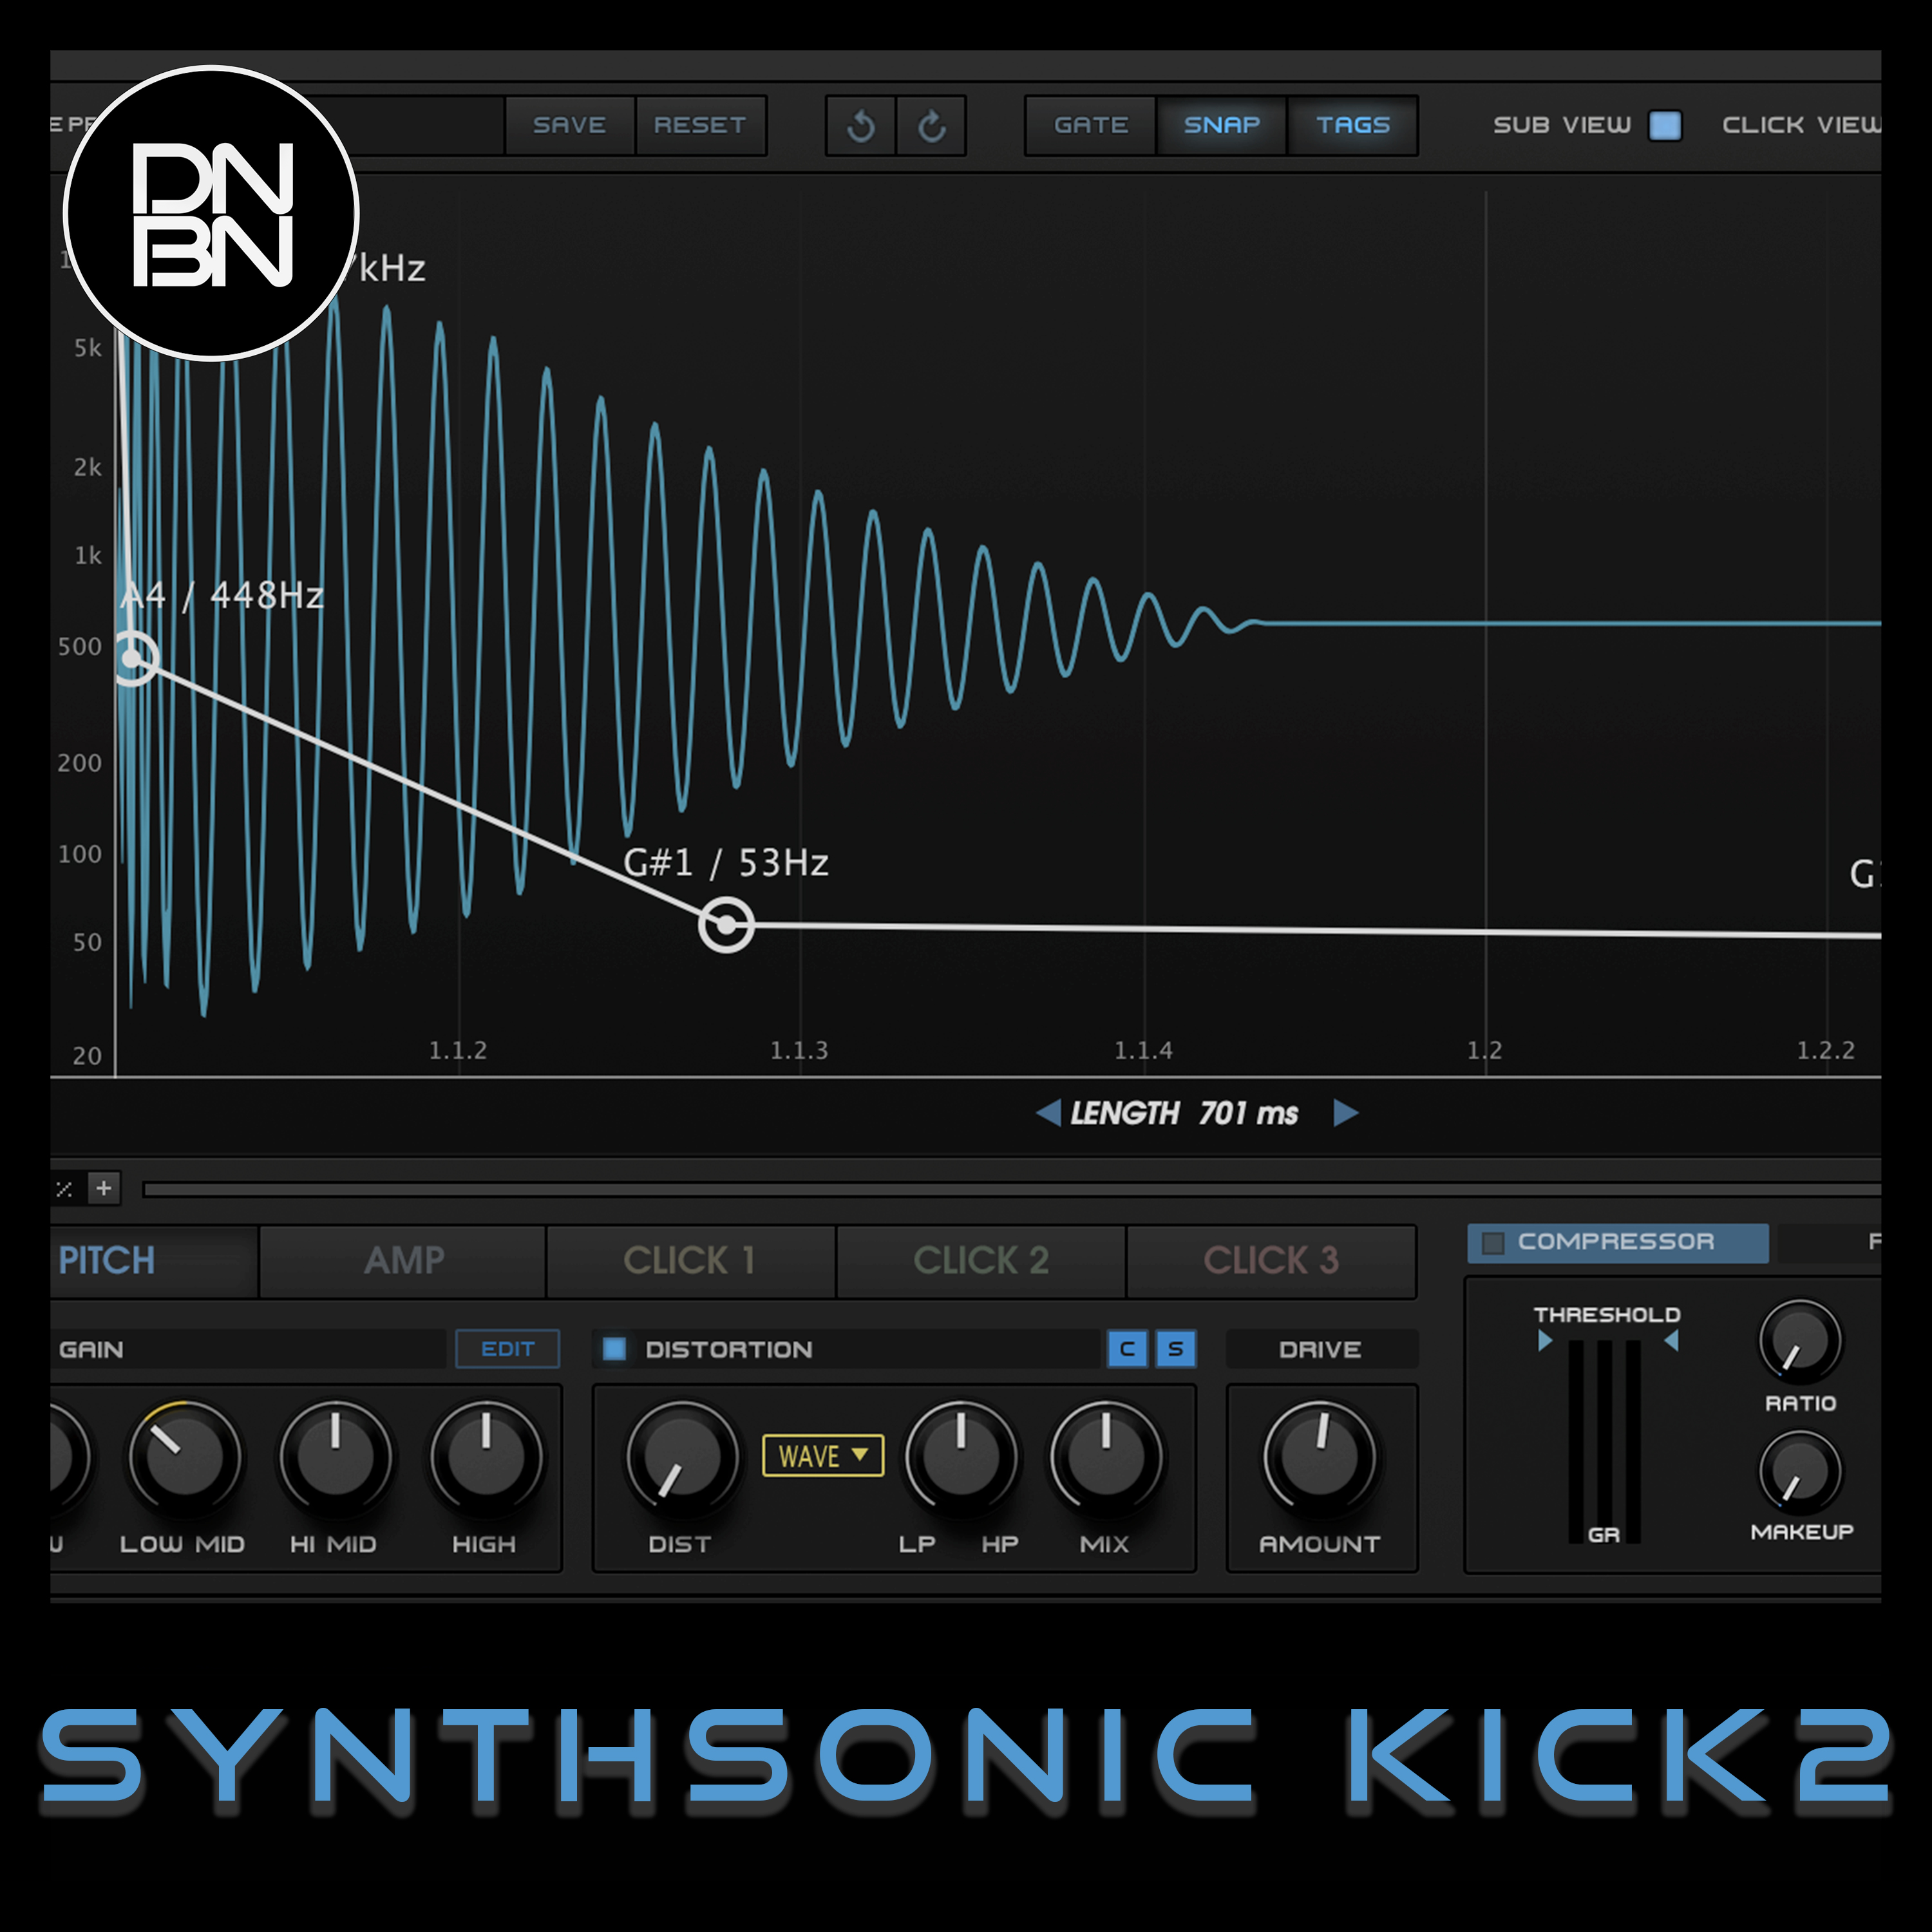Screen dimensions: 1932x1932
Task: Click the GR meter bars
Action: coord(1604,1441)
